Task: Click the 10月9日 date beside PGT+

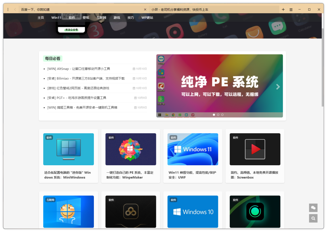Action: pos(140,98)
